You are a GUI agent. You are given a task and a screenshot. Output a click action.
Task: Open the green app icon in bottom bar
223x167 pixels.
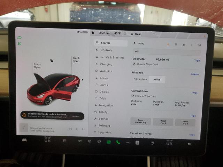coord(109,142)
